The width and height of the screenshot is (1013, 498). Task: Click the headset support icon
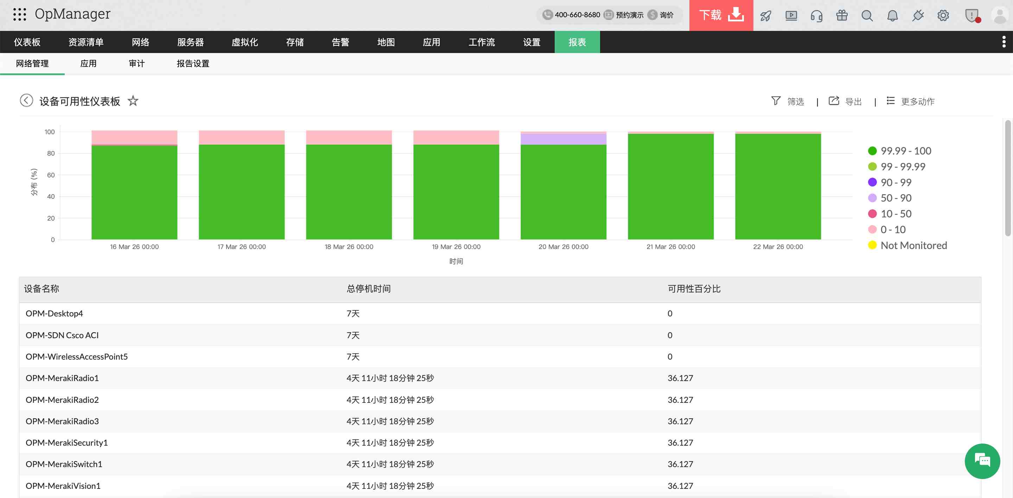[x=816, y=16]
